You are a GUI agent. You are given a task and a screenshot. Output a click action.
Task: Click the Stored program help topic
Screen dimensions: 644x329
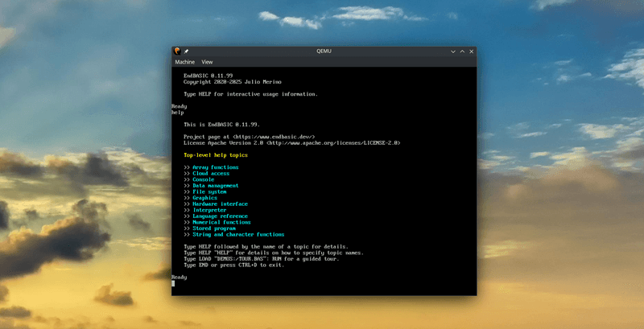coord(214,228)
